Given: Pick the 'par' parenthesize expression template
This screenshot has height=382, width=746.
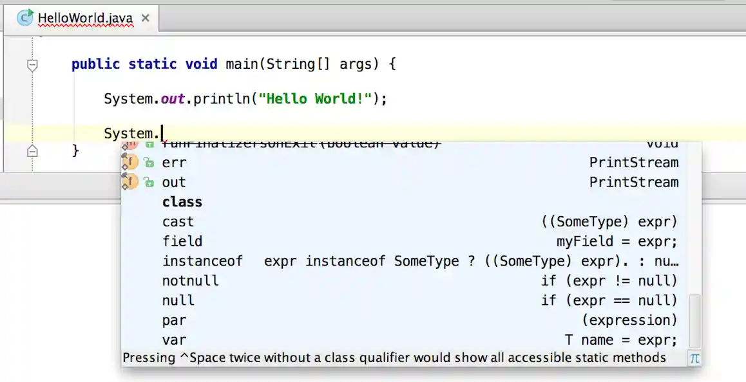Looking at the screenshot, I should pos(174,320).
